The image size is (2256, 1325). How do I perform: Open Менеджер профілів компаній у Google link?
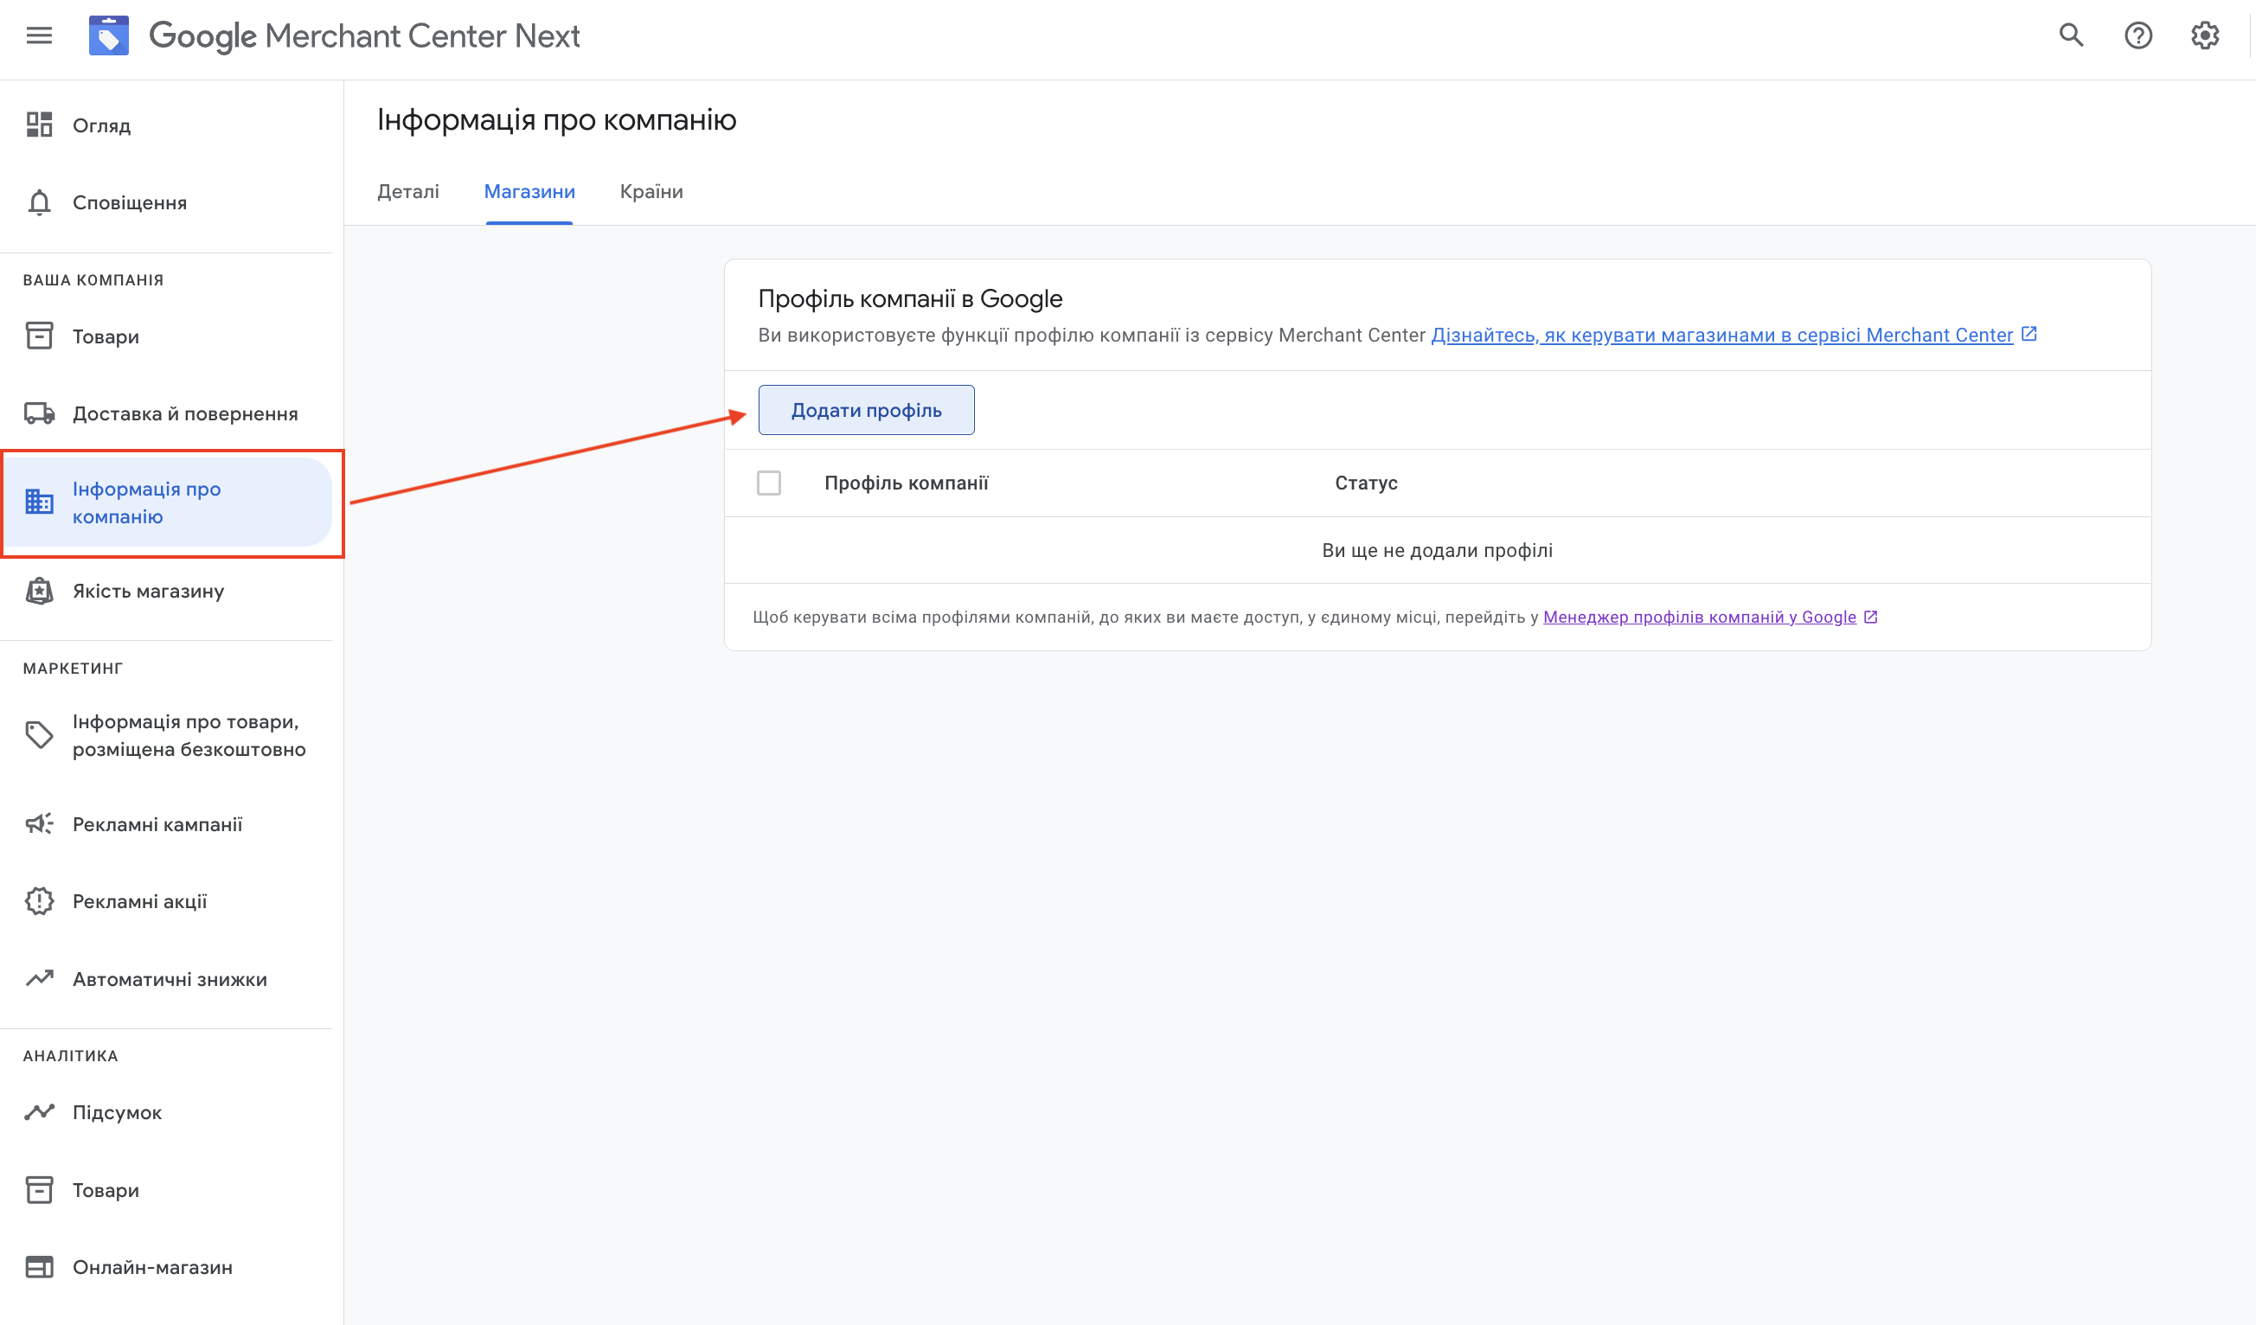(1699, 617)
